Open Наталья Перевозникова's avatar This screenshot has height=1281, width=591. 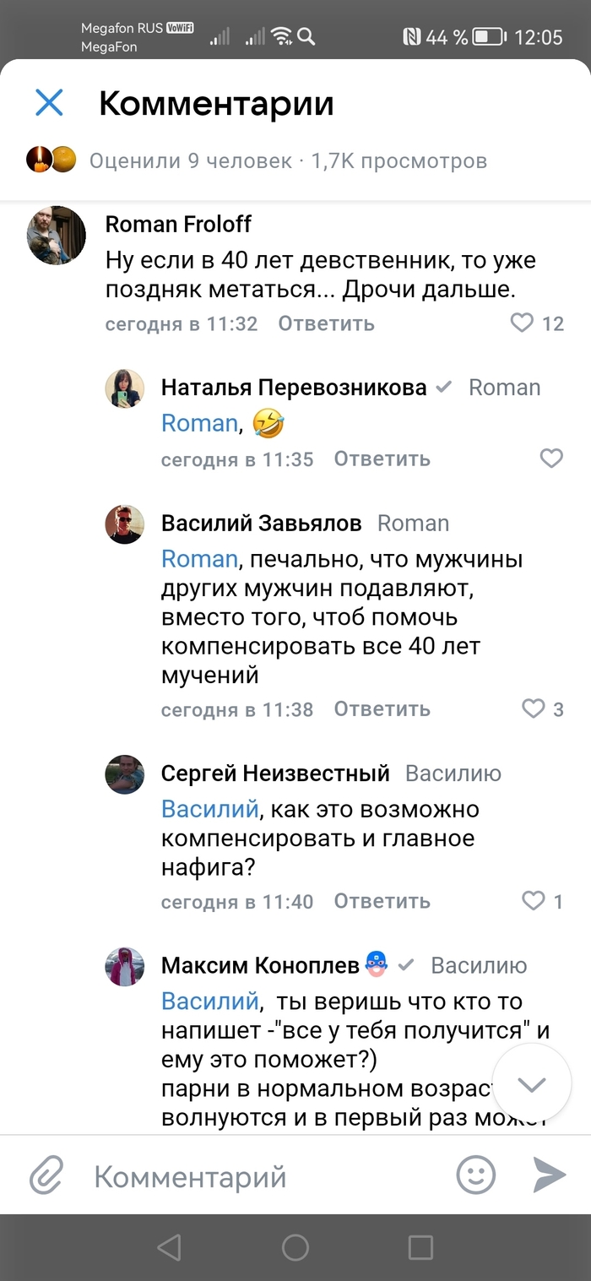[x=124, y=389]
